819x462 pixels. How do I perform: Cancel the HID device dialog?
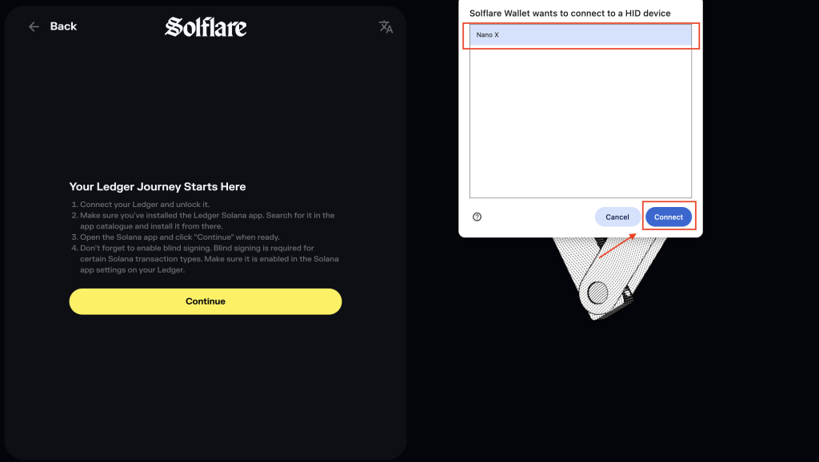pos(617,217)
